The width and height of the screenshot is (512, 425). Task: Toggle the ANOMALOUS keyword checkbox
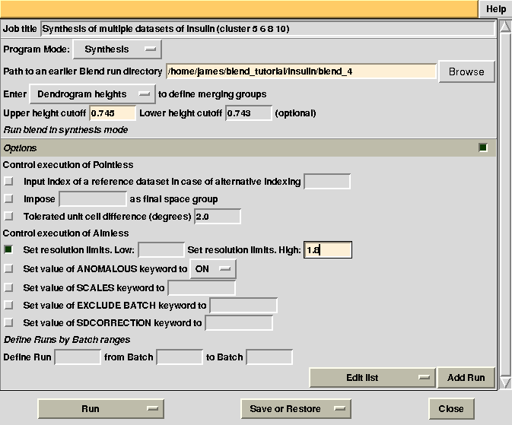pos(9,268)
